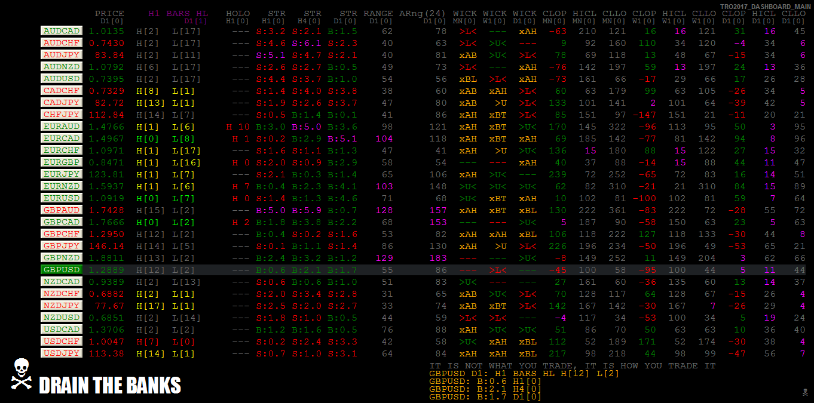Click the highlighted GBPUSD symbol button
This screenshot has height=403, width=814.
(x=62, y=269)
